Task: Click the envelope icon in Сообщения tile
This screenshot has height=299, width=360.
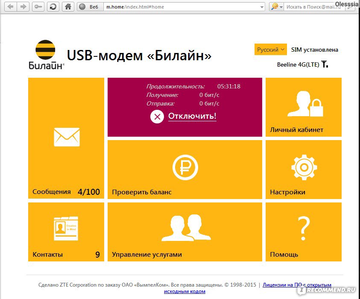Action: tap(67, 137)
